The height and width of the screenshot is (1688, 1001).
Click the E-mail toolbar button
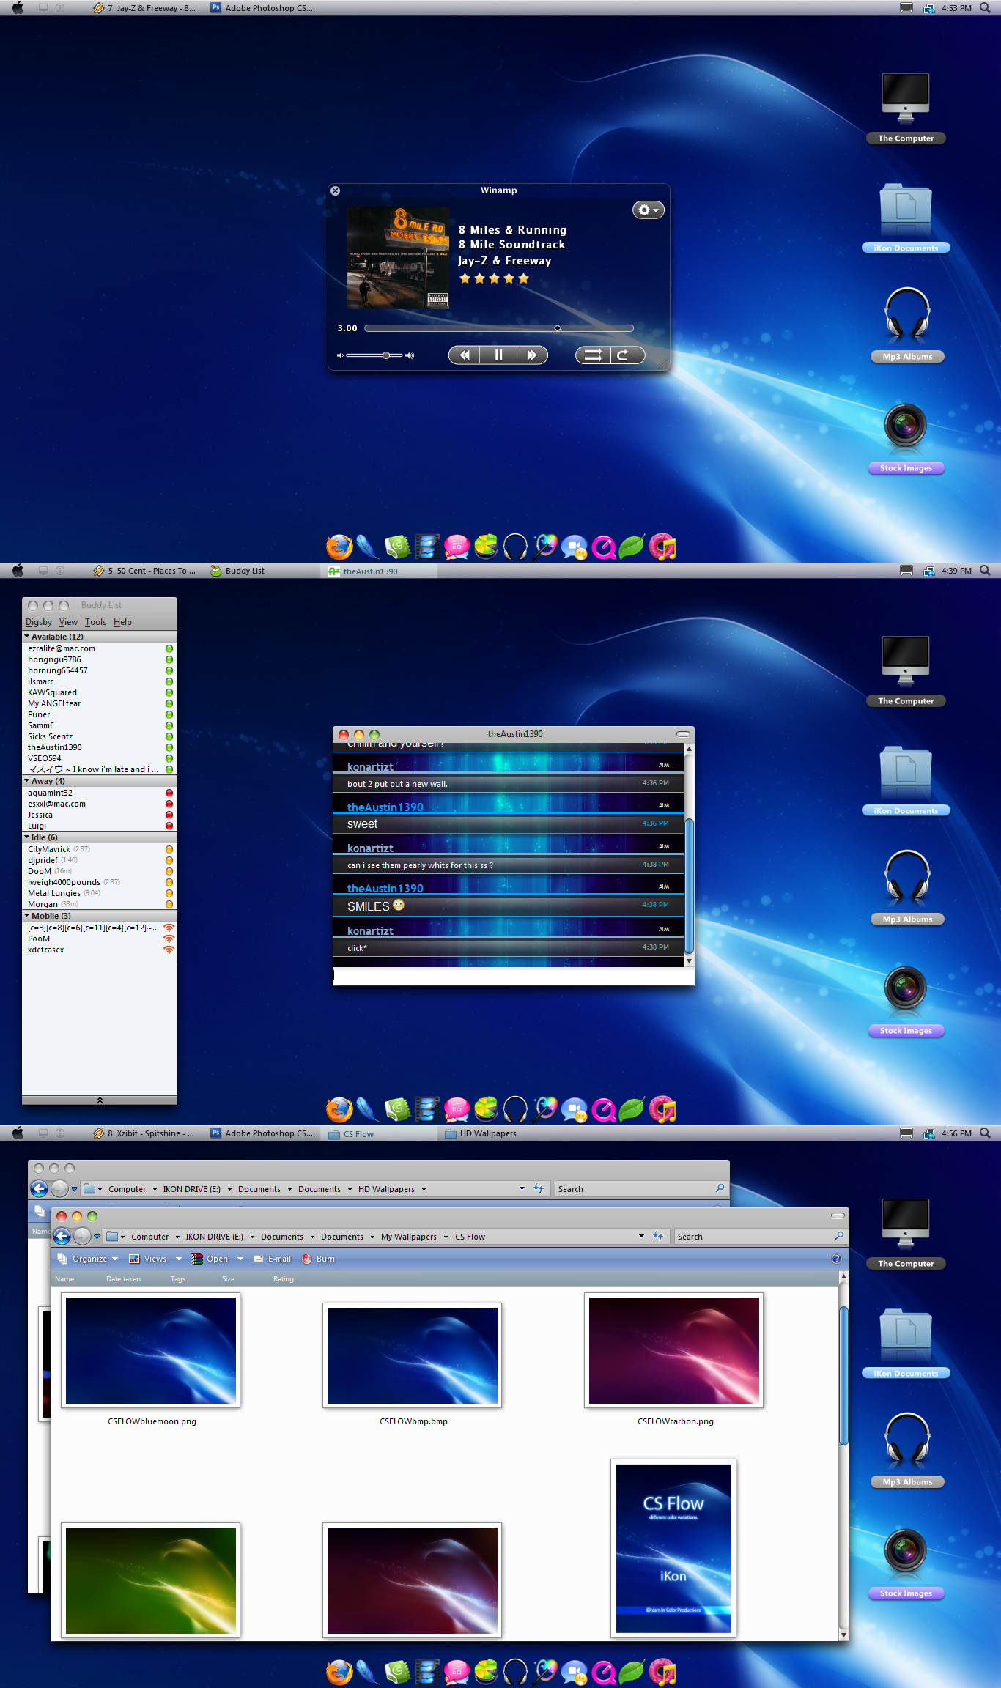[273, 1259]
